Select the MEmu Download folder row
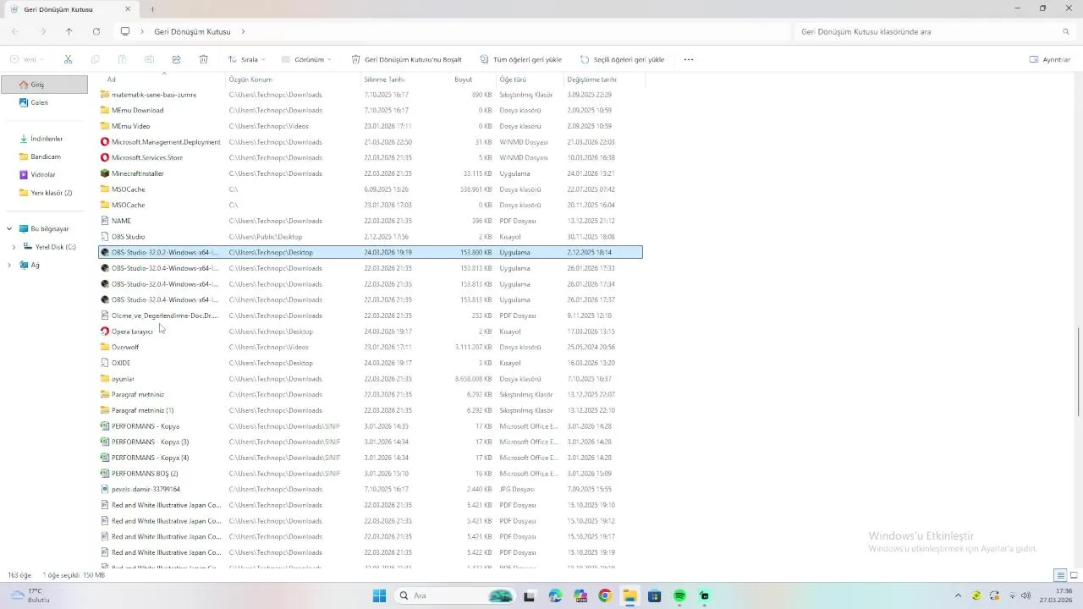 tap(371, 110)
